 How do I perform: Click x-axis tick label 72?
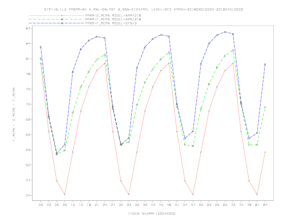pyautogui.click(x=233, y=205)
